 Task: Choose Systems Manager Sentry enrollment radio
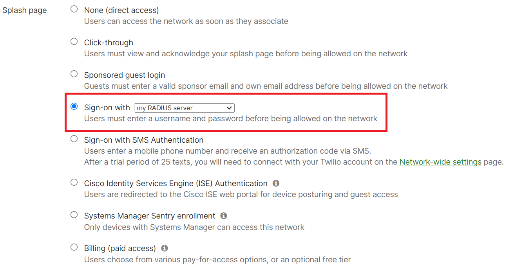(x=74, y=215)
